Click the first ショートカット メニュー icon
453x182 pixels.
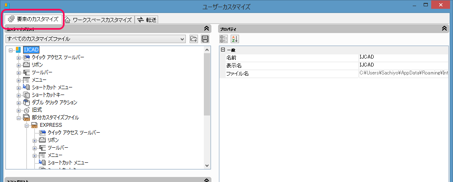(26, 87)
